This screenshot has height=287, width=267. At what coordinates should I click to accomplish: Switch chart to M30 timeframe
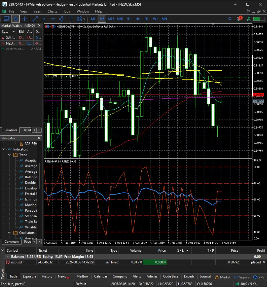point(120,19)
